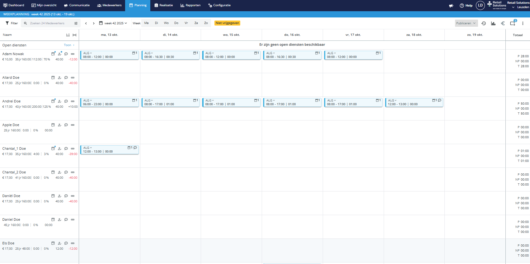Switch to the Za day view

pos(196,23)
